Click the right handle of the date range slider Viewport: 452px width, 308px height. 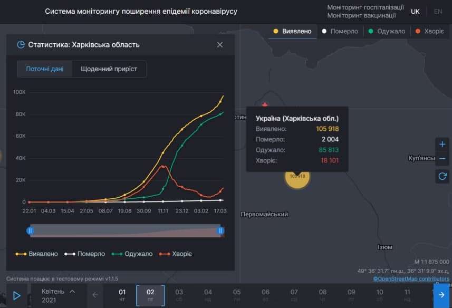pos(220,230)
